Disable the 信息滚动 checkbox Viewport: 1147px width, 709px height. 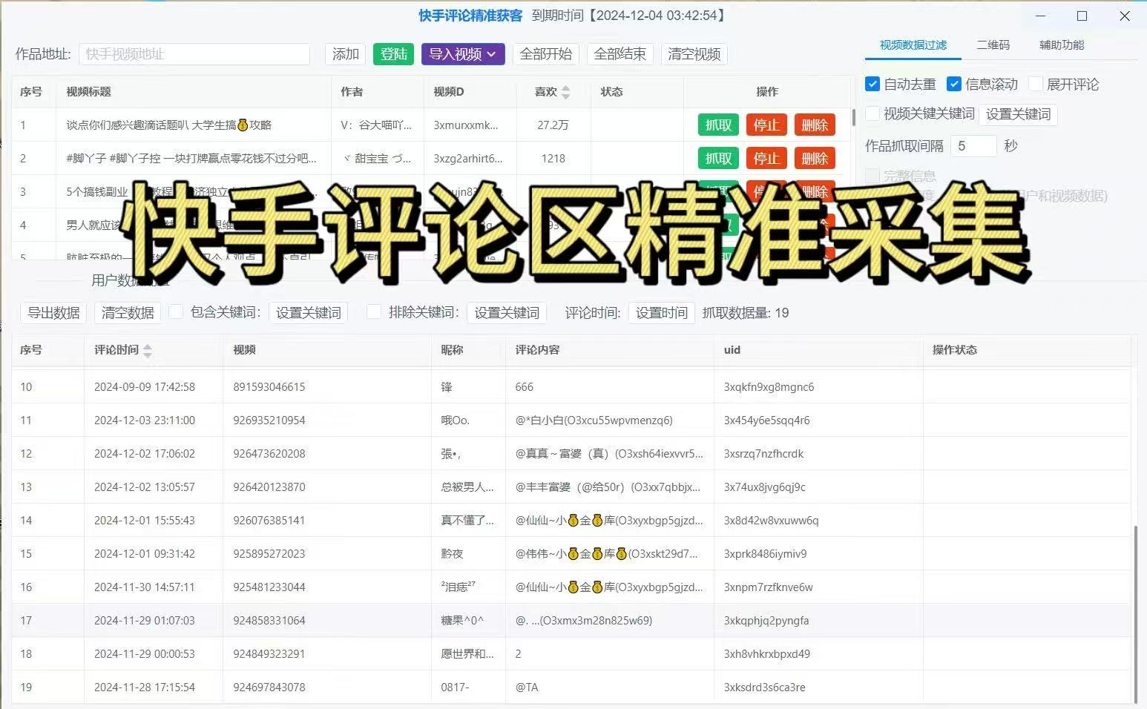pos(954,85)
